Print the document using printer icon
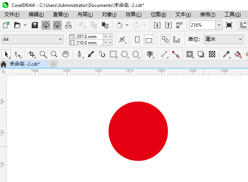This screenshot has width=248, height=182. (68, 25)
